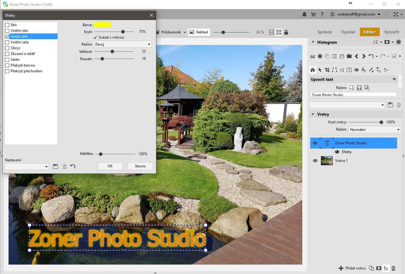Open the open-file folder icon
Image resolution: width=405 pixels, height=274 pixels.
[349, 56]
